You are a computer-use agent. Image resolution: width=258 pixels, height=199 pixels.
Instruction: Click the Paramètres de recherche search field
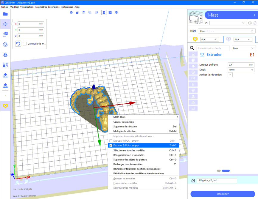pos(213,48)
